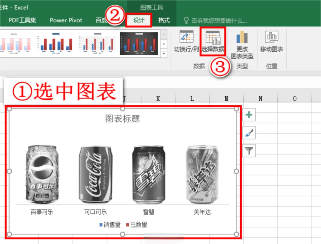This screenshot has height=244, width=321.
Task: Open chart styles paintbrush button
Action: (249, 133)
